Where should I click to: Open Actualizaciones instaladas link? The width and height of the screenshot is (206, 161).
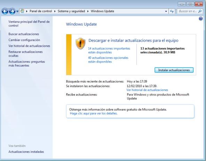(26, 152)
